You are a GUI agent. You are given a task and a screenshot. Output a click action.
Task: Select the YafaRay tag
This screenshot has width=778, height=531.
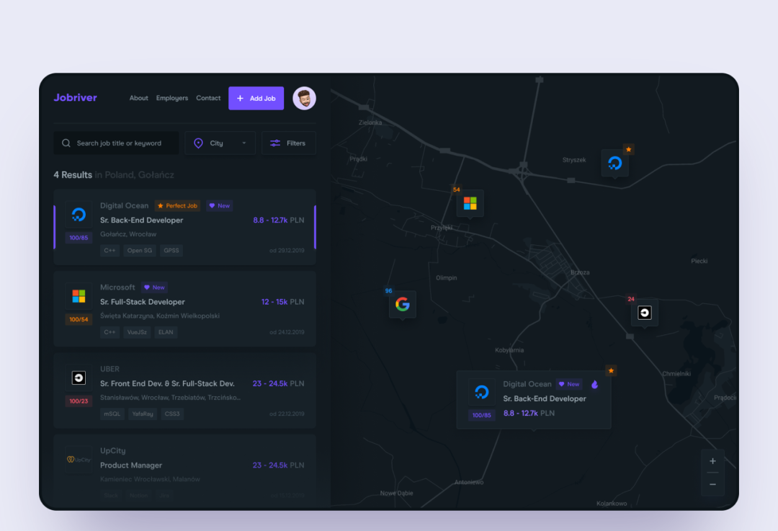click(143, 414)
